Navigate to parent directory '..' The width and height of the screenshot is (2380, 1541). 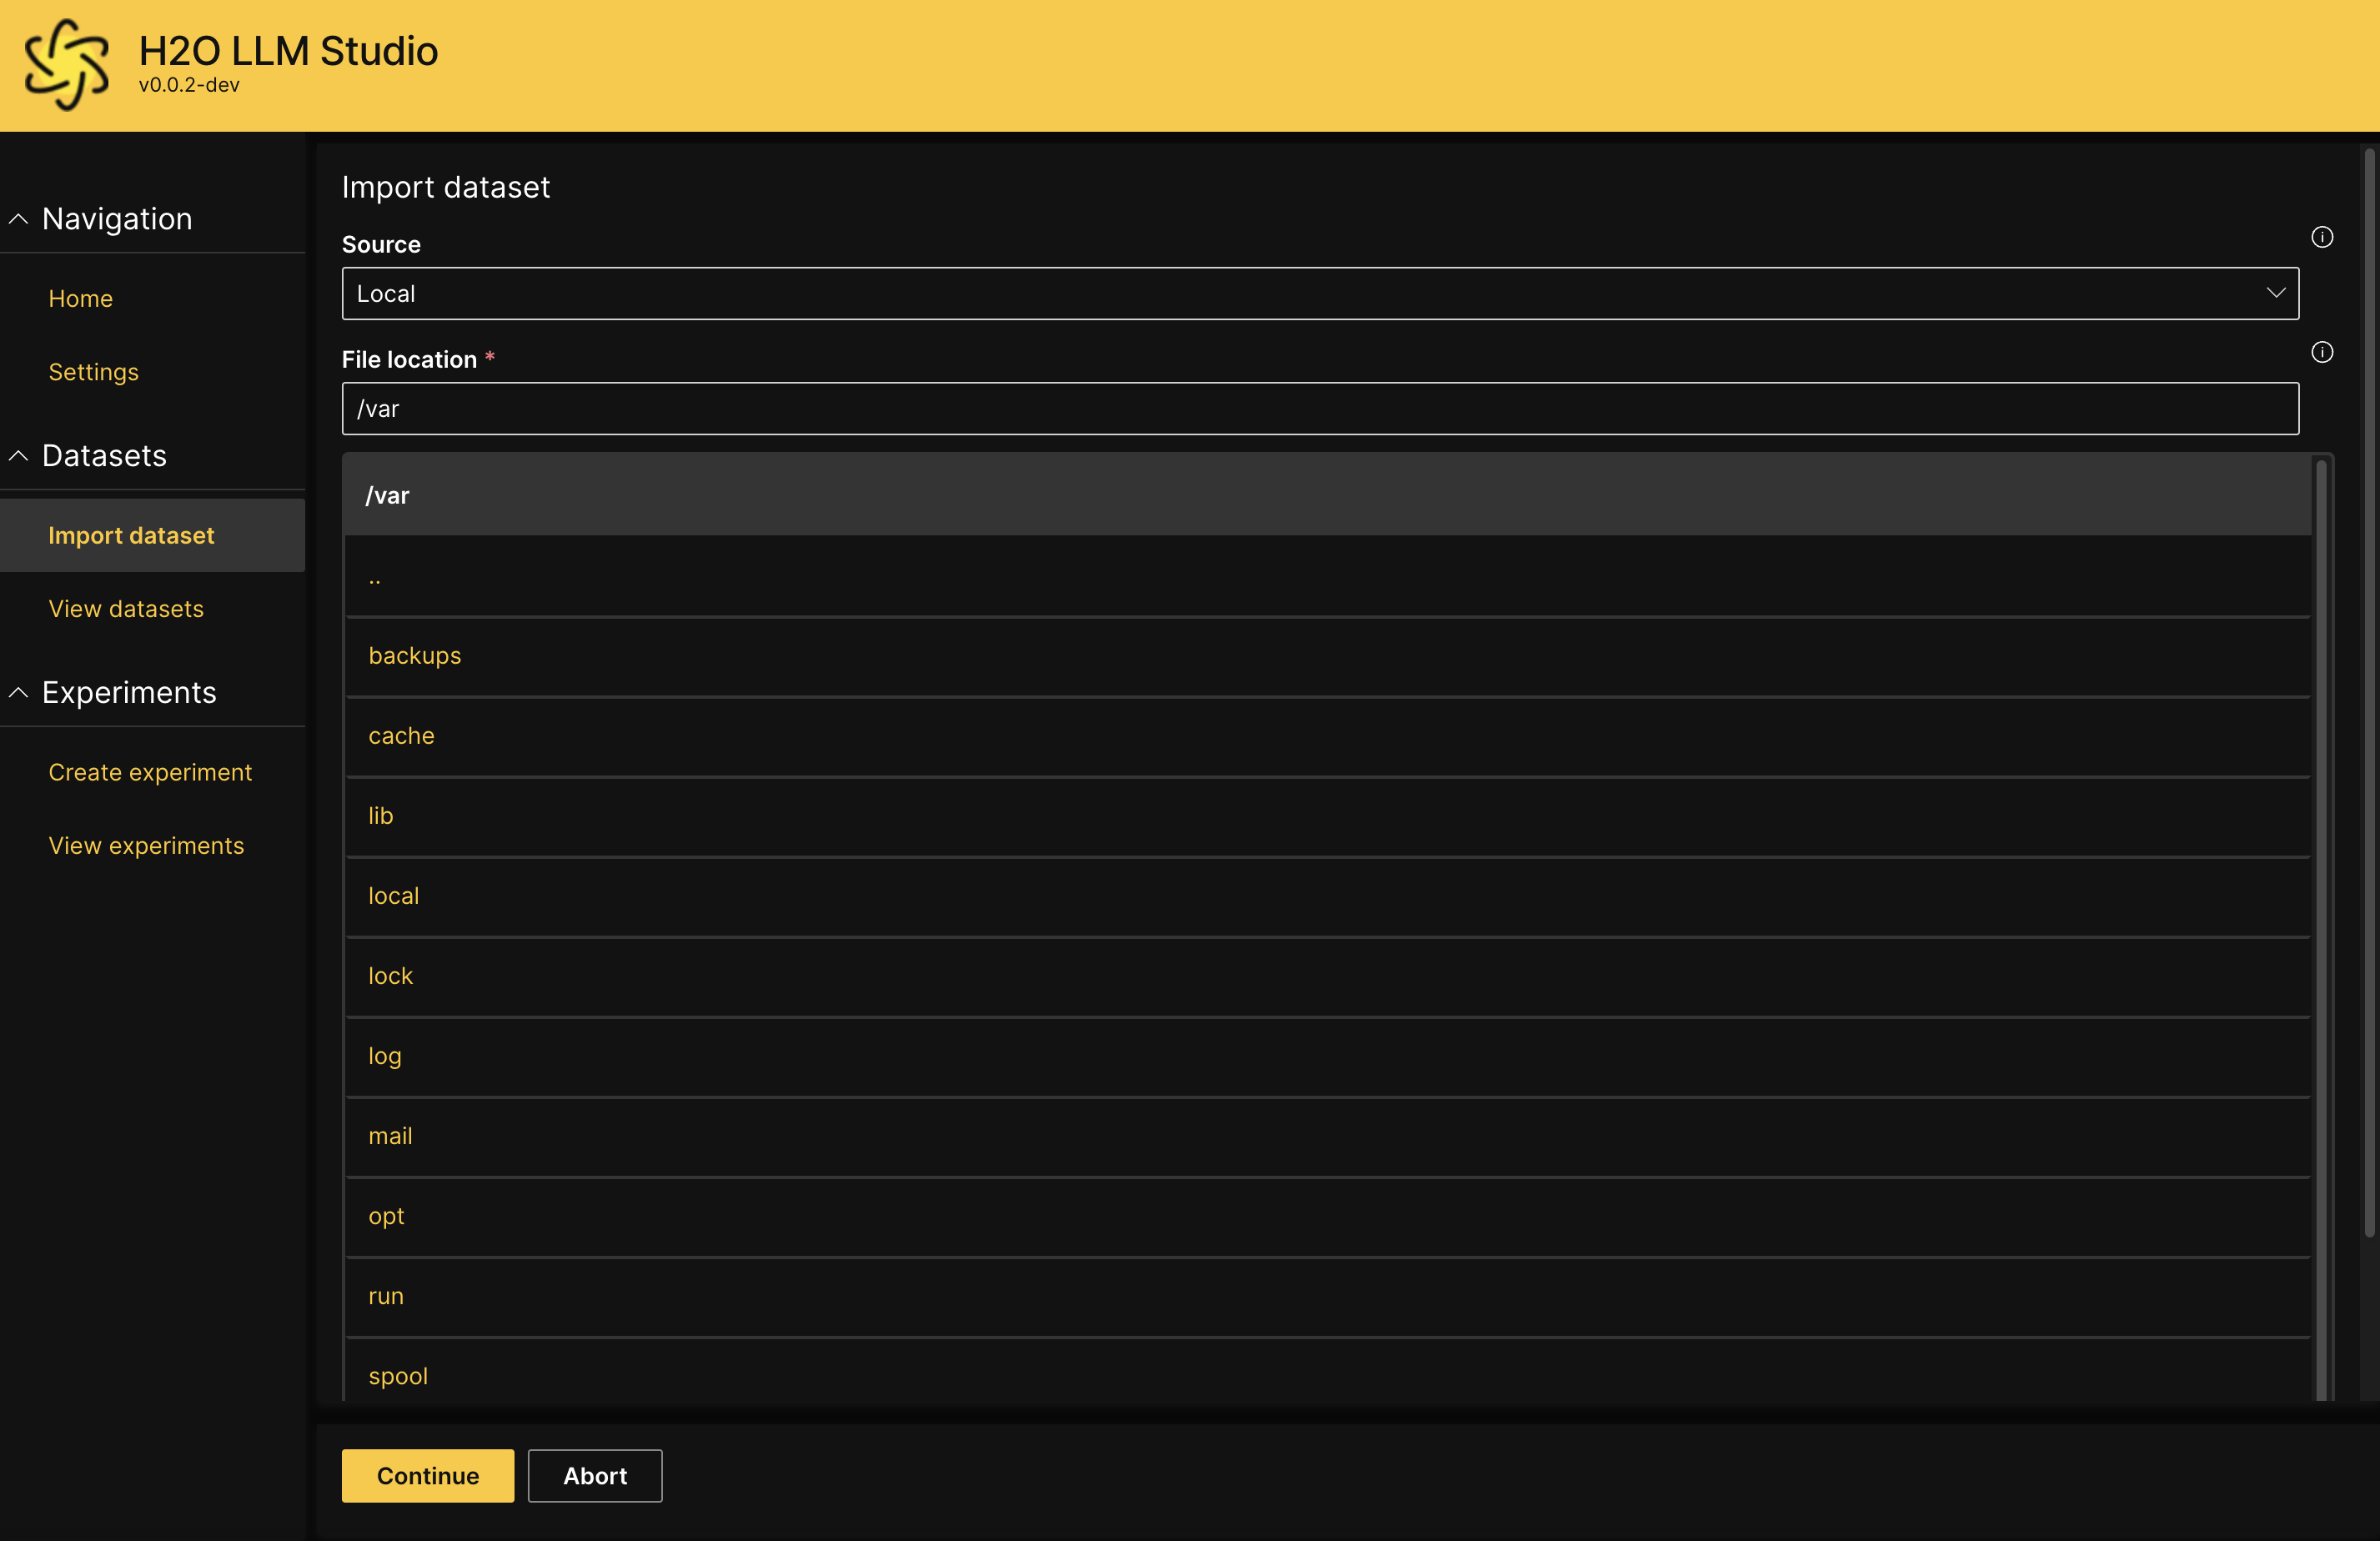(x=375, y=578)
